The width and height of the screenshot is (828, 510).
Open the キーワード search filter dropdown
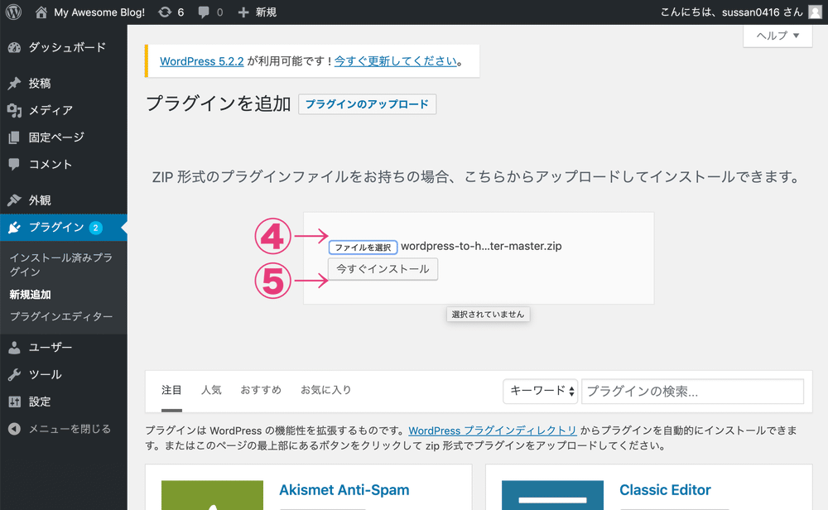540,391
